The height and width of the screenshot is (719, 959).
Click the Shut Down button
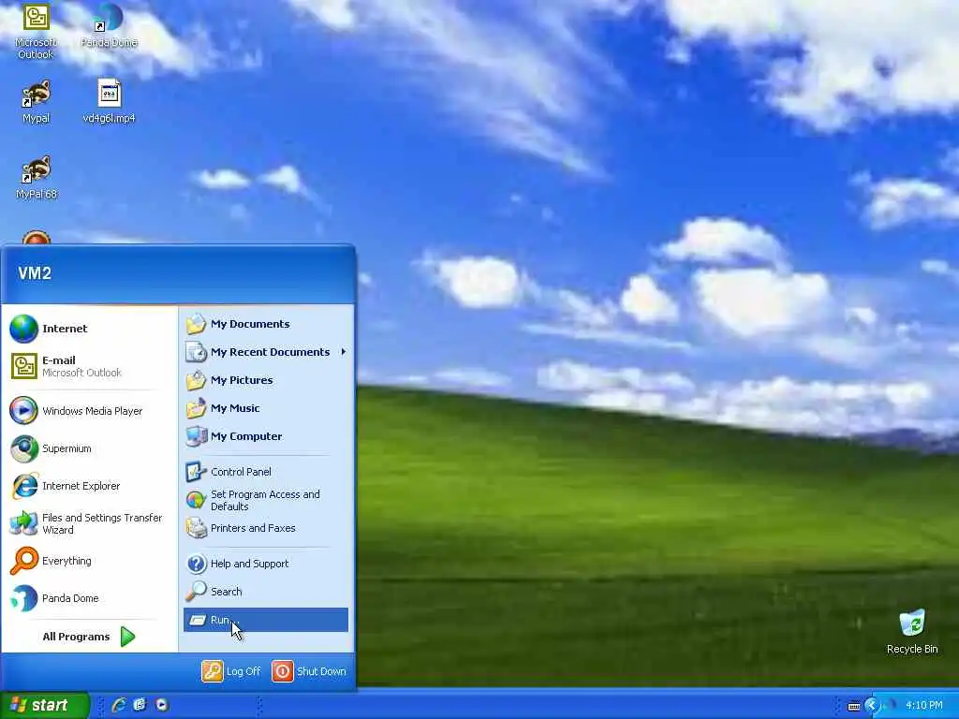[x=309, y=671]
